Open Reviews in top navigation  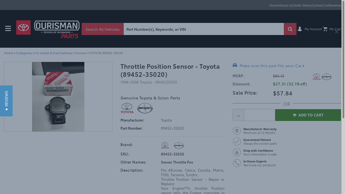[335, 5]
